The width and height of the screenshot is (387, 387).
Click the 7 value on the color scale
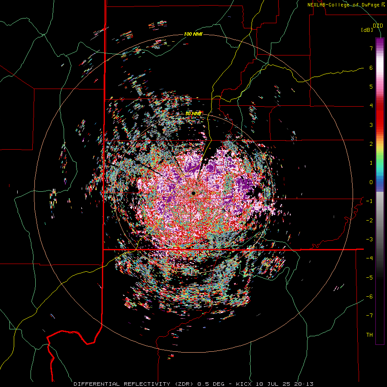pyautogui.click(x=371, y=48)
